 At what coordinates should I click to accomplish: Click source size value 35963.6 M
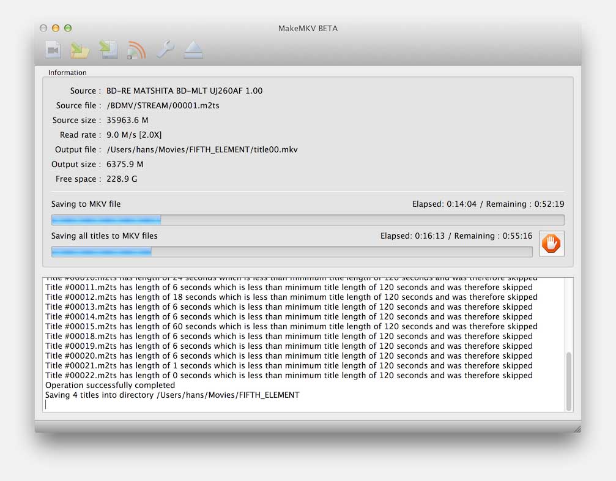(127, 120)
